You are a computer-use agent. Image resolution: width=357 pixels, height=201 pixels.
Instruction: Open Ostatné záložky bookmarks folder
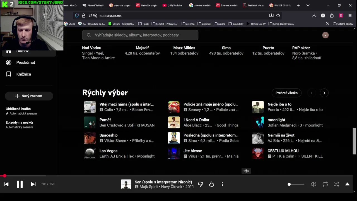click(x=343, y=24)
